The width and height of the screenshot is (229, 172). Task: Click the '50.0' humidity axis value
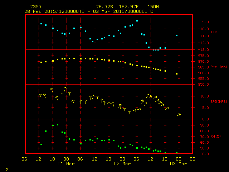[x=204, y=148]
